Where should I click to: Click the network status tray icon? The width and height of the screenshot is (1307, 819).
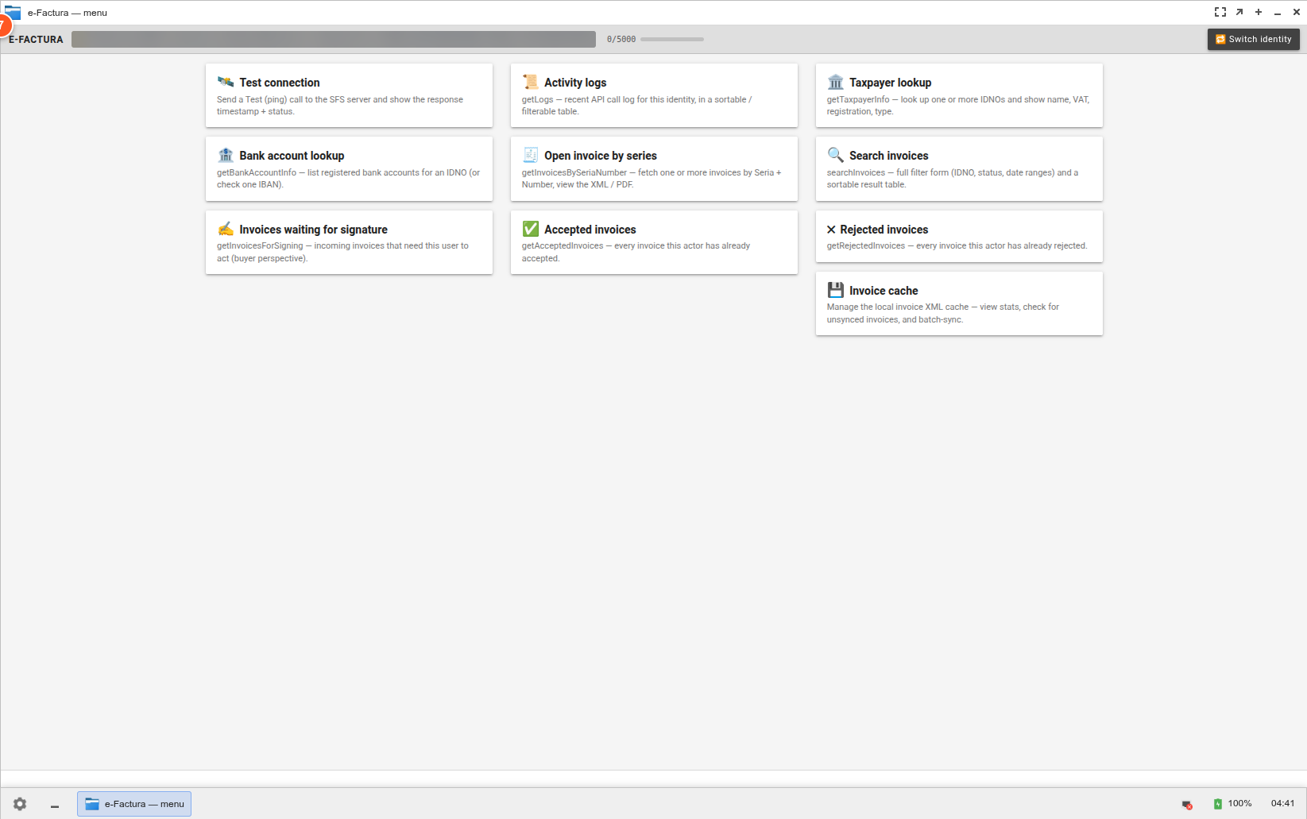1187,804
